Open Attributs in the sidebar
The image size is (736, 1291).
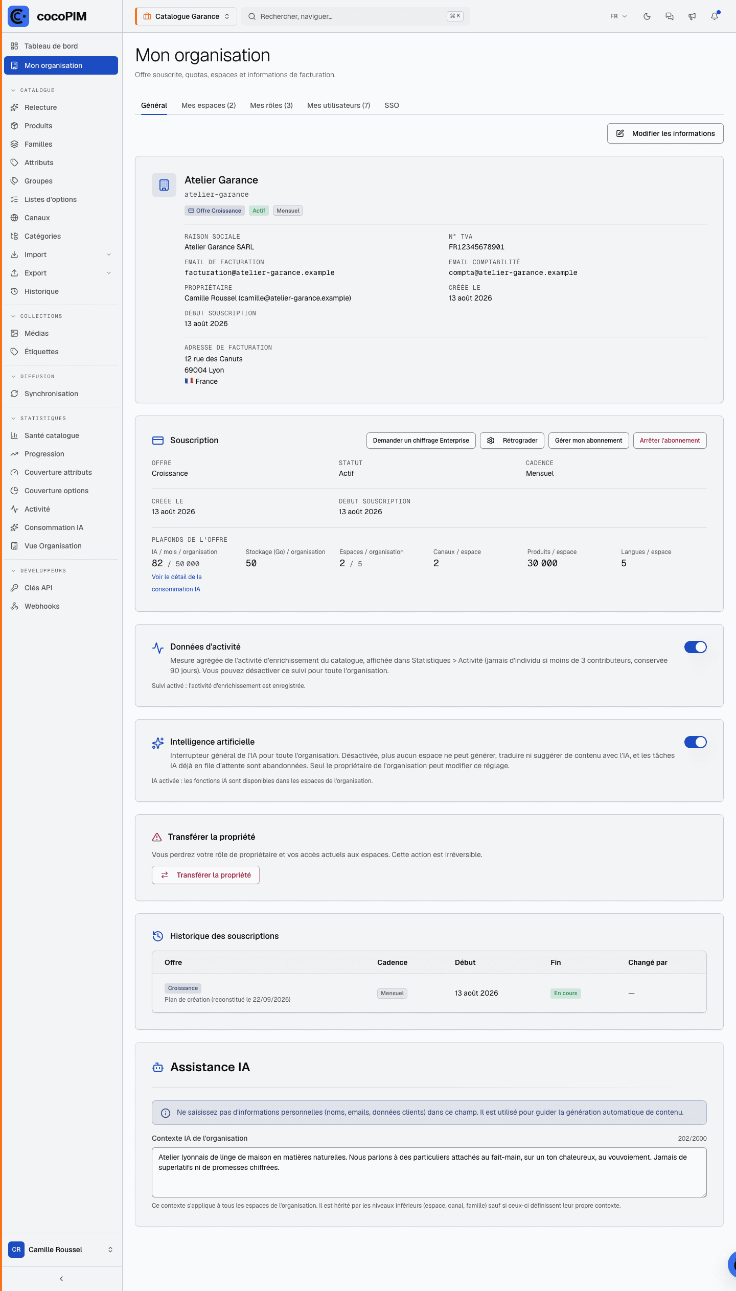click(61, 163)
